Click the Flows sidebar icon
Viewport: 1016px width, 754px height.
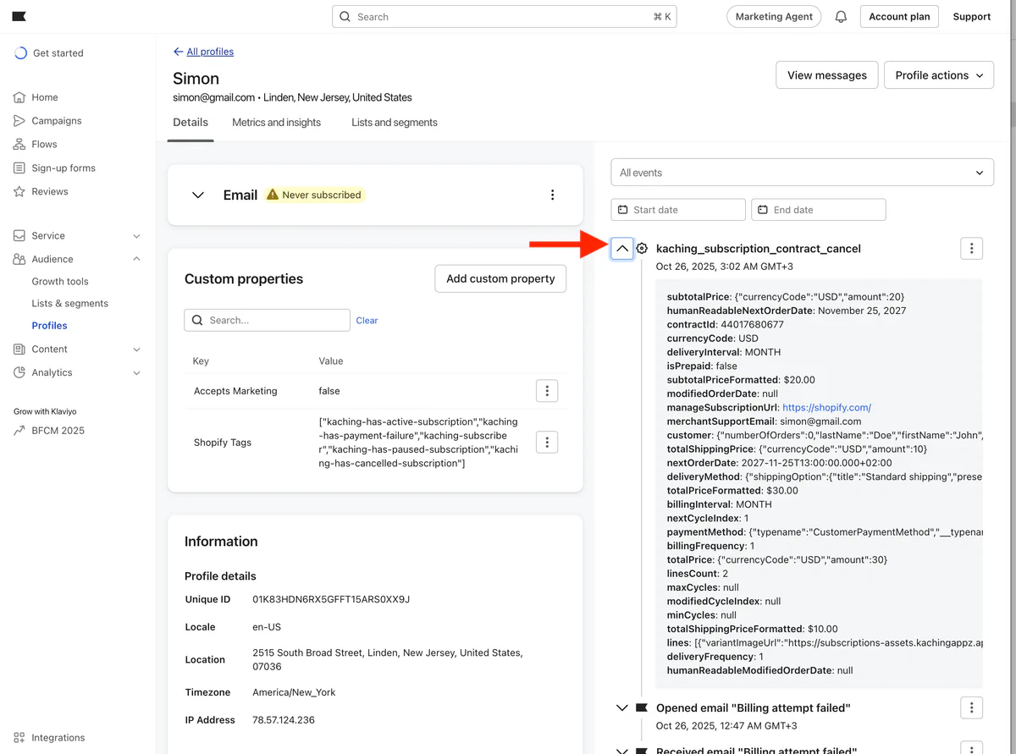click(x=19, y=145)
